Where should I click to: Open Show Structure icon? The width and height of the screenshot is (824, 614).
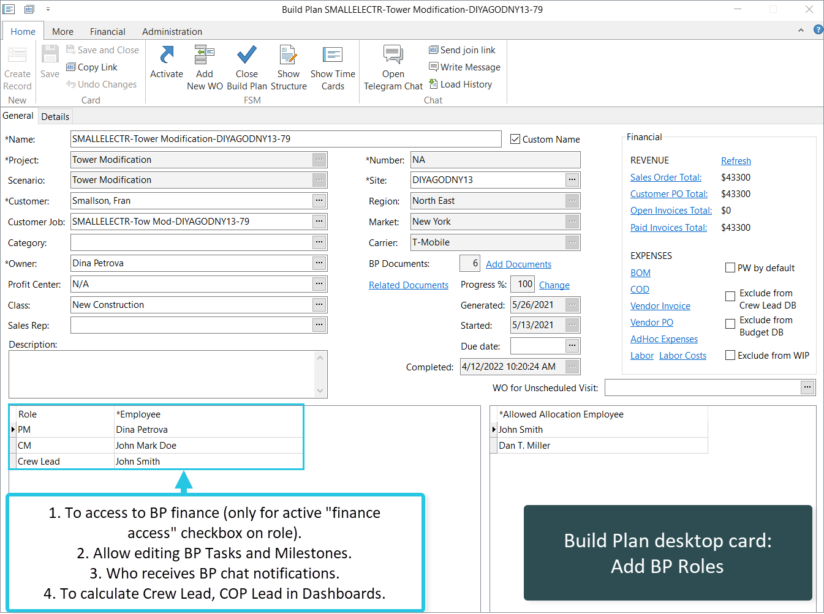(289, 55)
